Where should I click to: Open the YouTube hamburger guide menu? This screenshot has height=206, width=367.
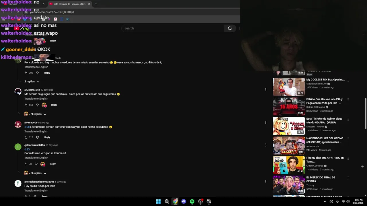tap(7, 28)
